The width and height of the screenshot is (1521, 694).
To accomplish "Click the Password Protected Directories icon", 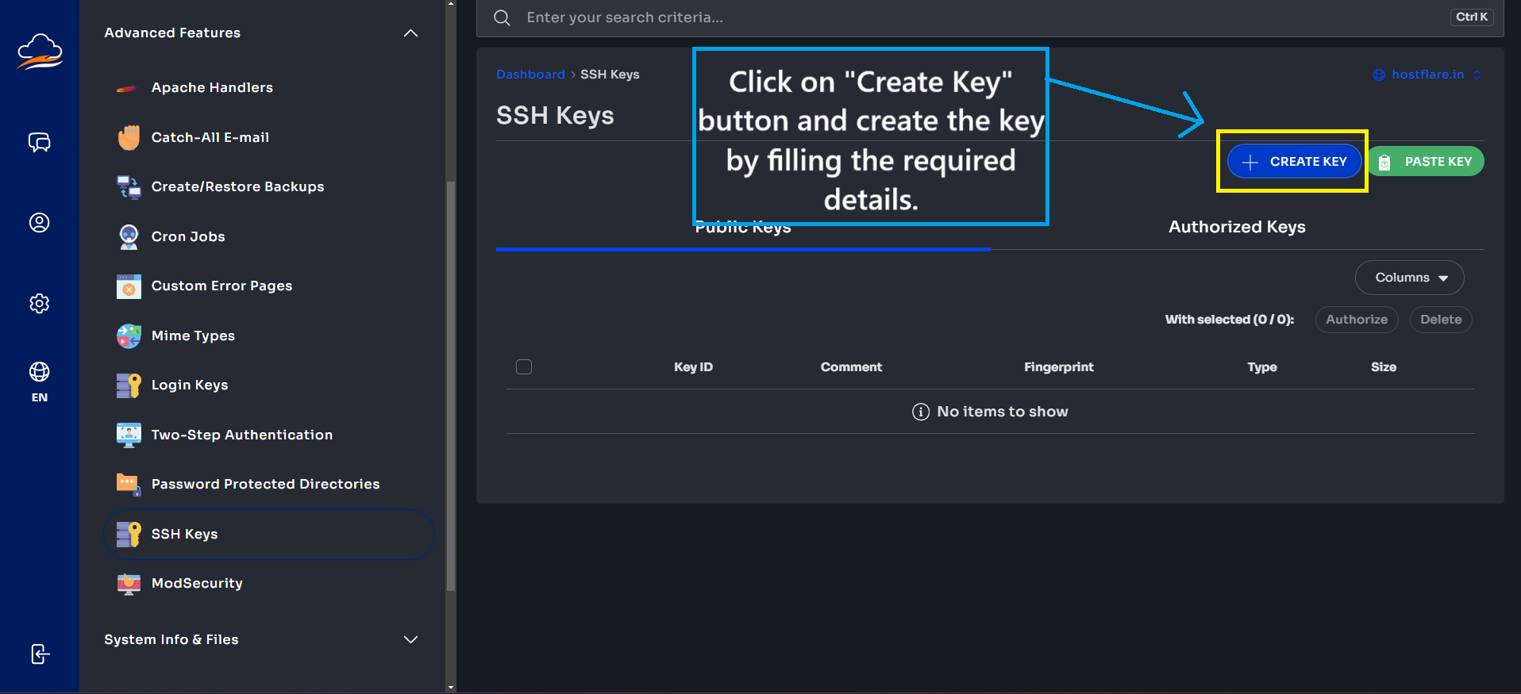I will [x=129, y=484].
